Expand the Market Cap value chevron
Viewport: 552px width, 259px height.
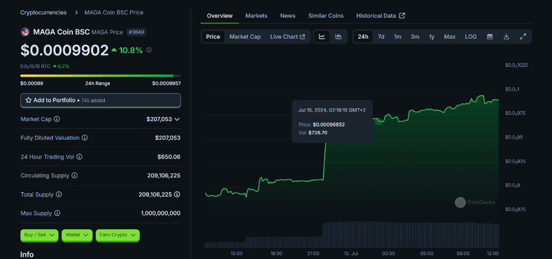pyautogui.click(x=177, y=119)
